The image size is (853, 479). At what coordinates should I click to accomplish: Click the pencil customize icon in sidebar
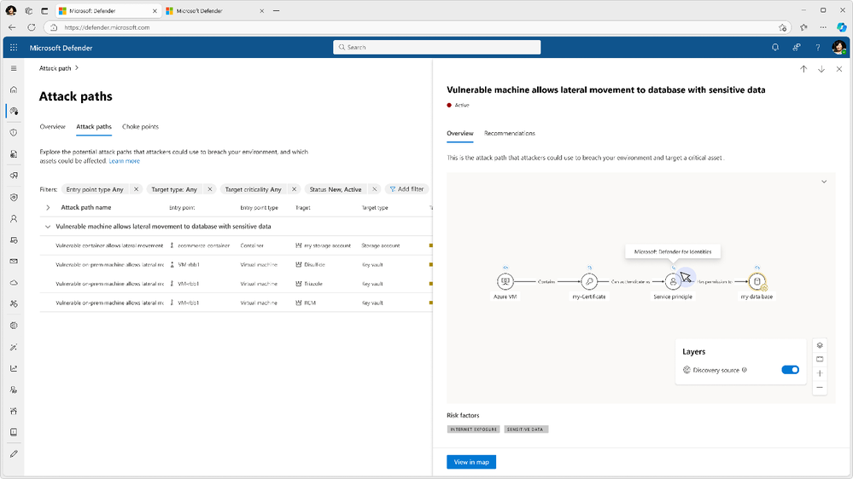14,454
